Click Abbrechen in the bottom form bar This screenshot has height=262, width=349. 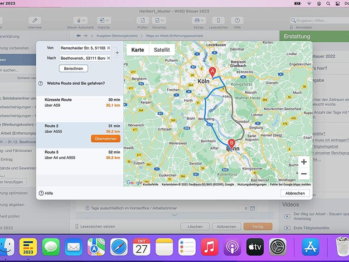click(x=226, y=227)
